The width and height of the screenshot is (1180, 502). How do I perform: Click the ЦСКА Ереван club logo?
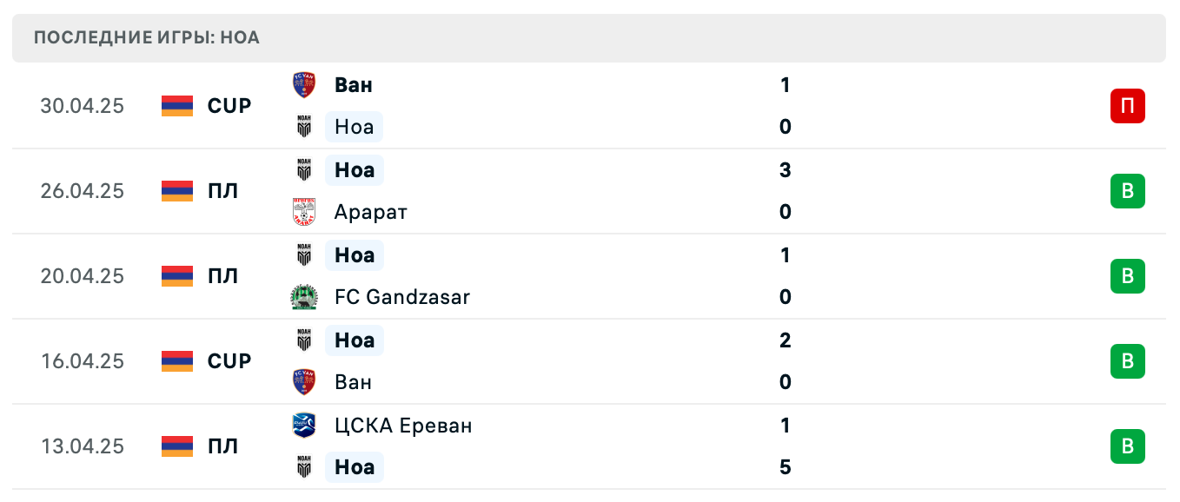click(x=304, y=426)
